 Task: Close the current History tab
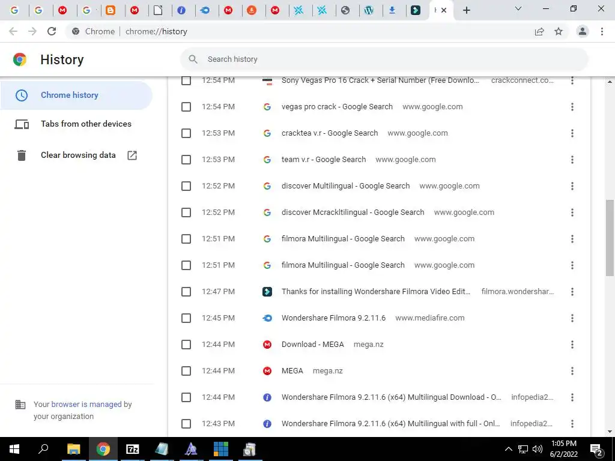[444, 10]
